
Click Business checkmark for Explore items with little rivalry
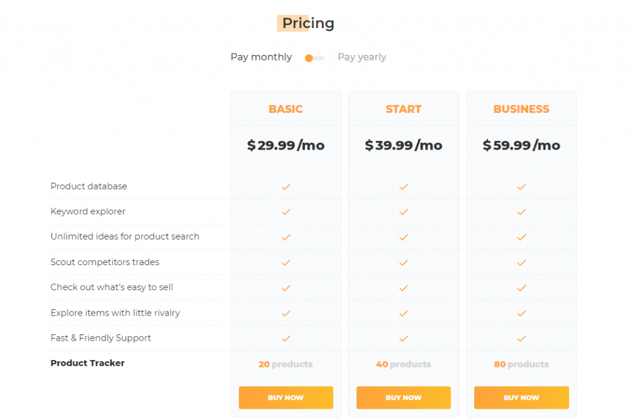(521, 313)
